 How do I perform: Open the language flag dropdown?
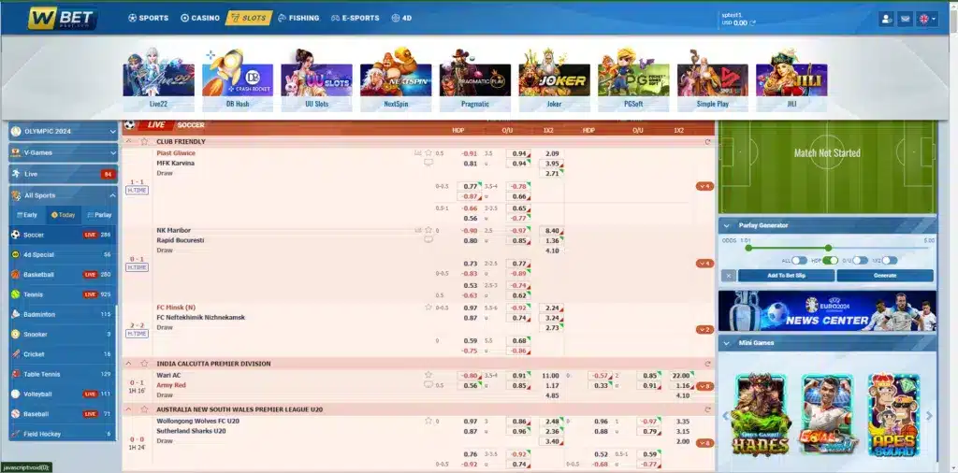[926, 19]
